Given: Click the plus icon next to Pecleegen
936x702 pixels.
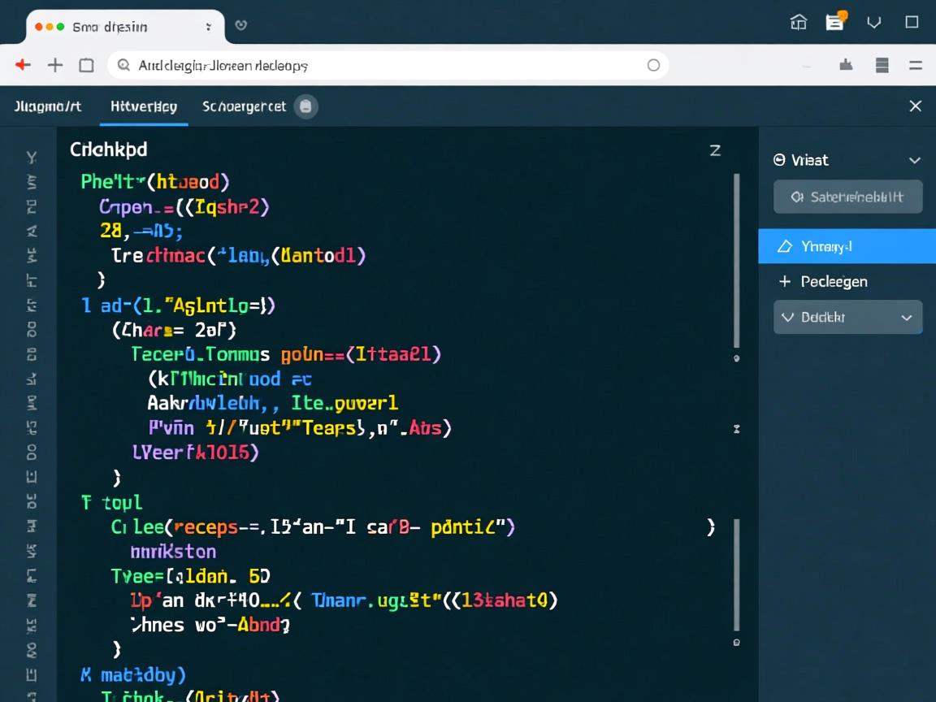Looking at the screenshot, I should coord(785,281).
